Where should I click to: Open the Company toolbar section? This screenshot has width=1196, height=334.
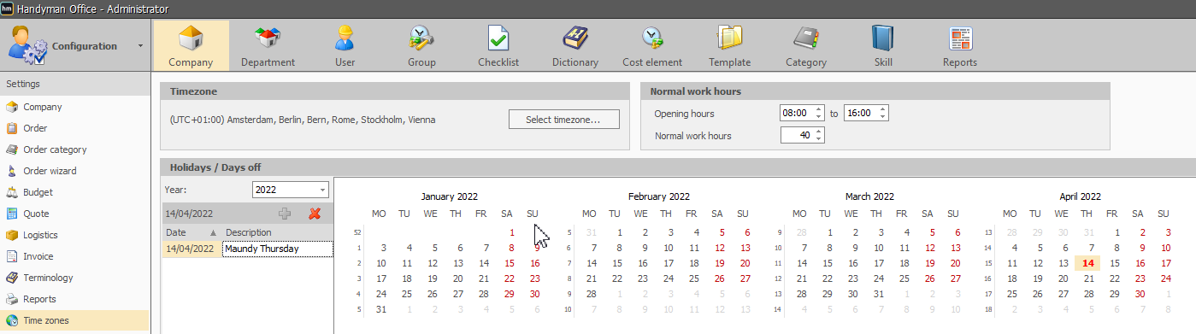pos(191,45)
